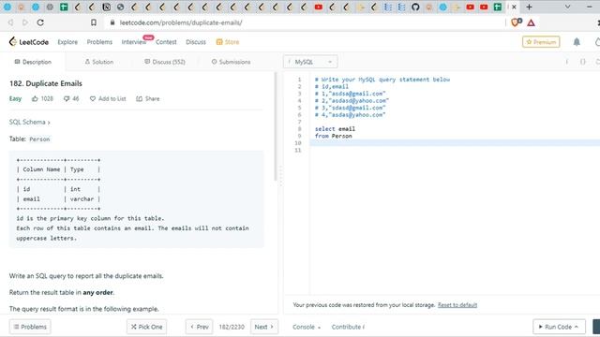Click the '182. Duplicate Emails' title
This screenshot has width=600, height=337.
click(46, 83)
